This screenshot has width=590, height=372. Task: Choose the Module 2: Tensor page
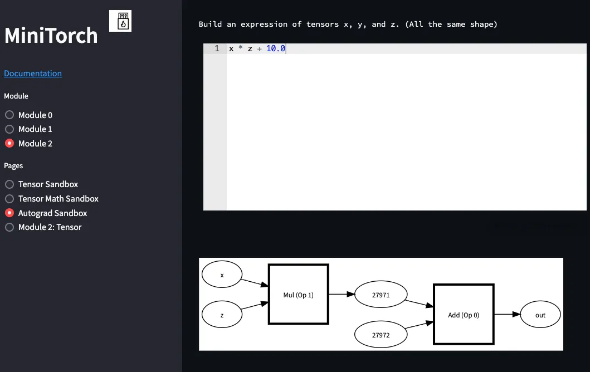[x=9, y=227]
